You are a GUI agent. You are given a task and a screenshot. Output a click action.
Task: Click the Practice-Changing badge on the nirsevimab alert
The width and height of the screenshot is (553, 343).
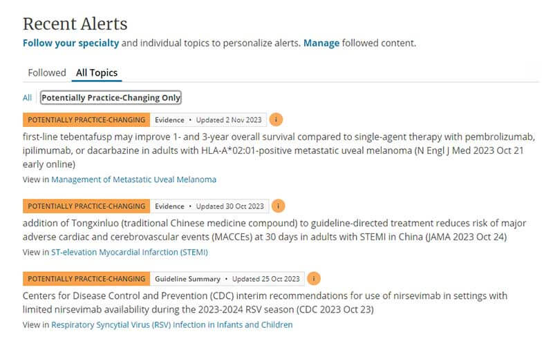tap(86, 279)
